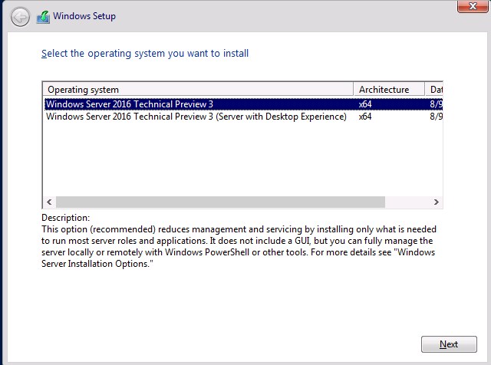
Task: Click the x64 cell of Desktop Experience row
Action: click(x=365, y=117)
